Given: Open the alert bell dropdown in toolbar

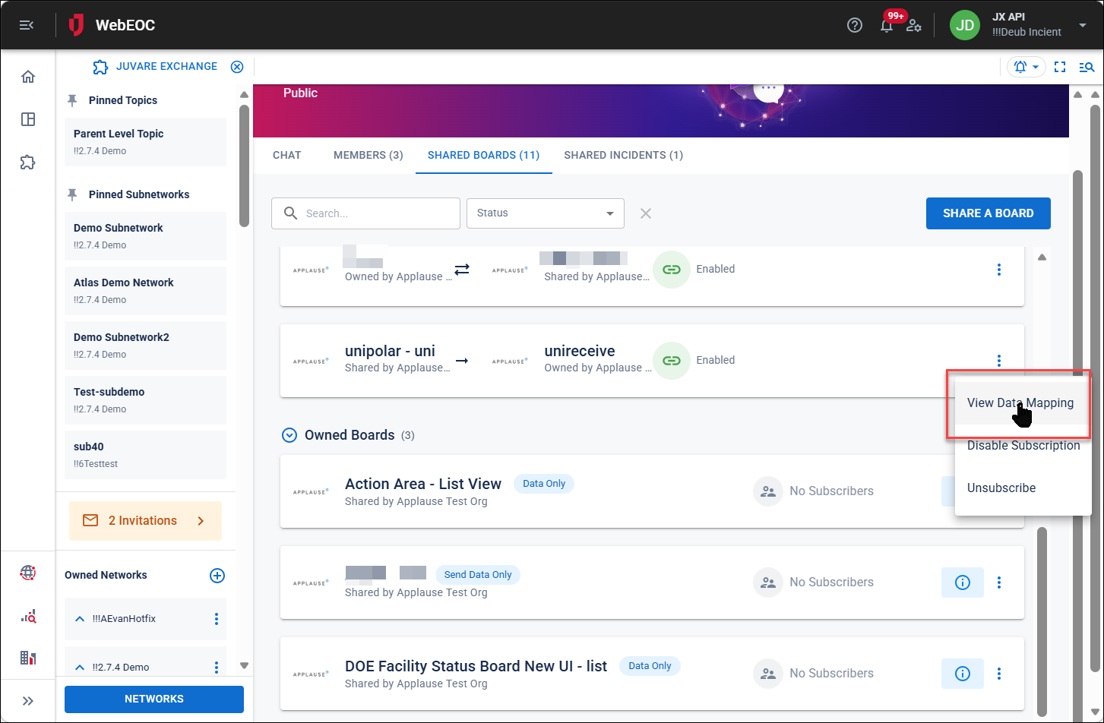Looking at the screenshot, I should click(x=1026, y=67).
